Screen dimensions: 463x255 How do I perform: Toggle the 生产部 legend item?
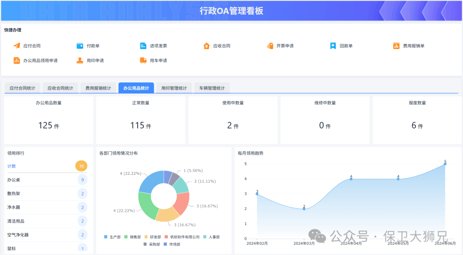[x=113, y=237]
